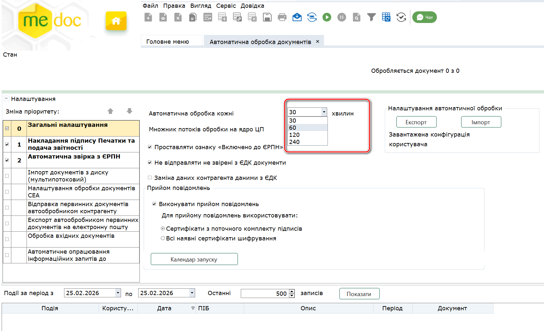Screen dimensions: 544x331
Task: Collapse the Налаштування section
Action: [6, 99]
